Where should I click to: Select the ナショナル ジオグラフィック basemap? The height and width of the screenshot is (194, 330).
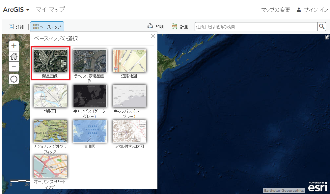click(x=50, y=131)
